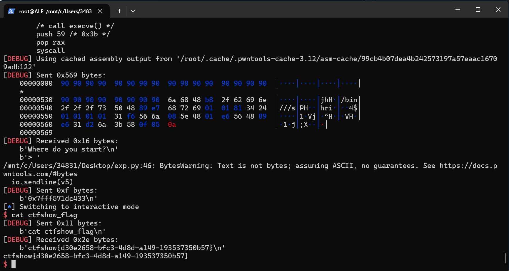The width and height of the screenshot is (509, 271).
Task: Click the 'wntools.com/#bytes' URL continuation
Action: click(x=40, y=174)
